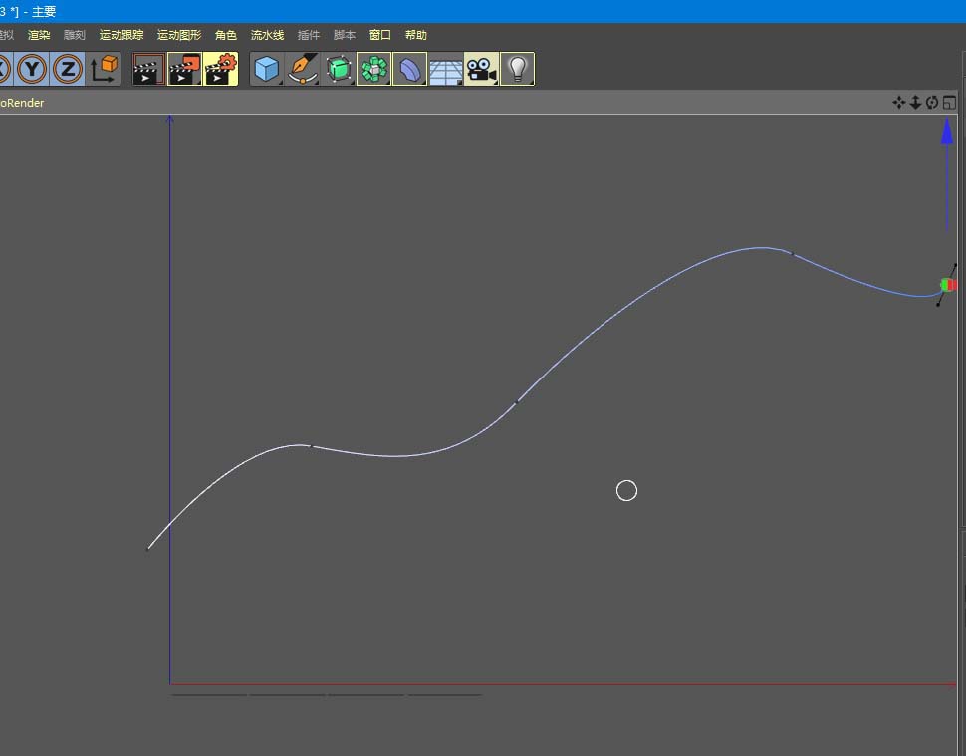Select the spline Pen tool
Image resolution: width=966 pixels, height=756 pixels.
click(x=302, y=69)
